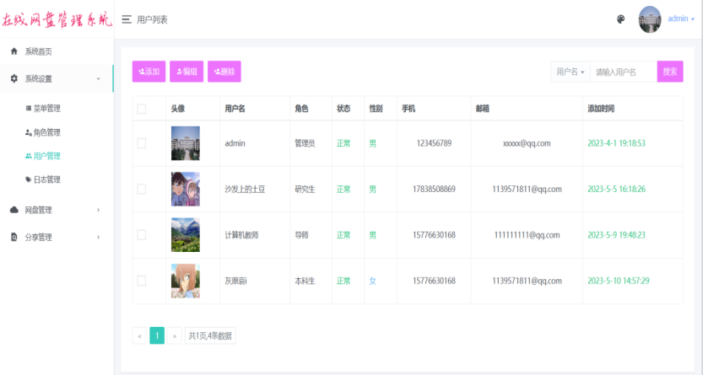The image size is (703, 375).
Task: Tick the checkbox for the admin row
Action: (142, 143)
